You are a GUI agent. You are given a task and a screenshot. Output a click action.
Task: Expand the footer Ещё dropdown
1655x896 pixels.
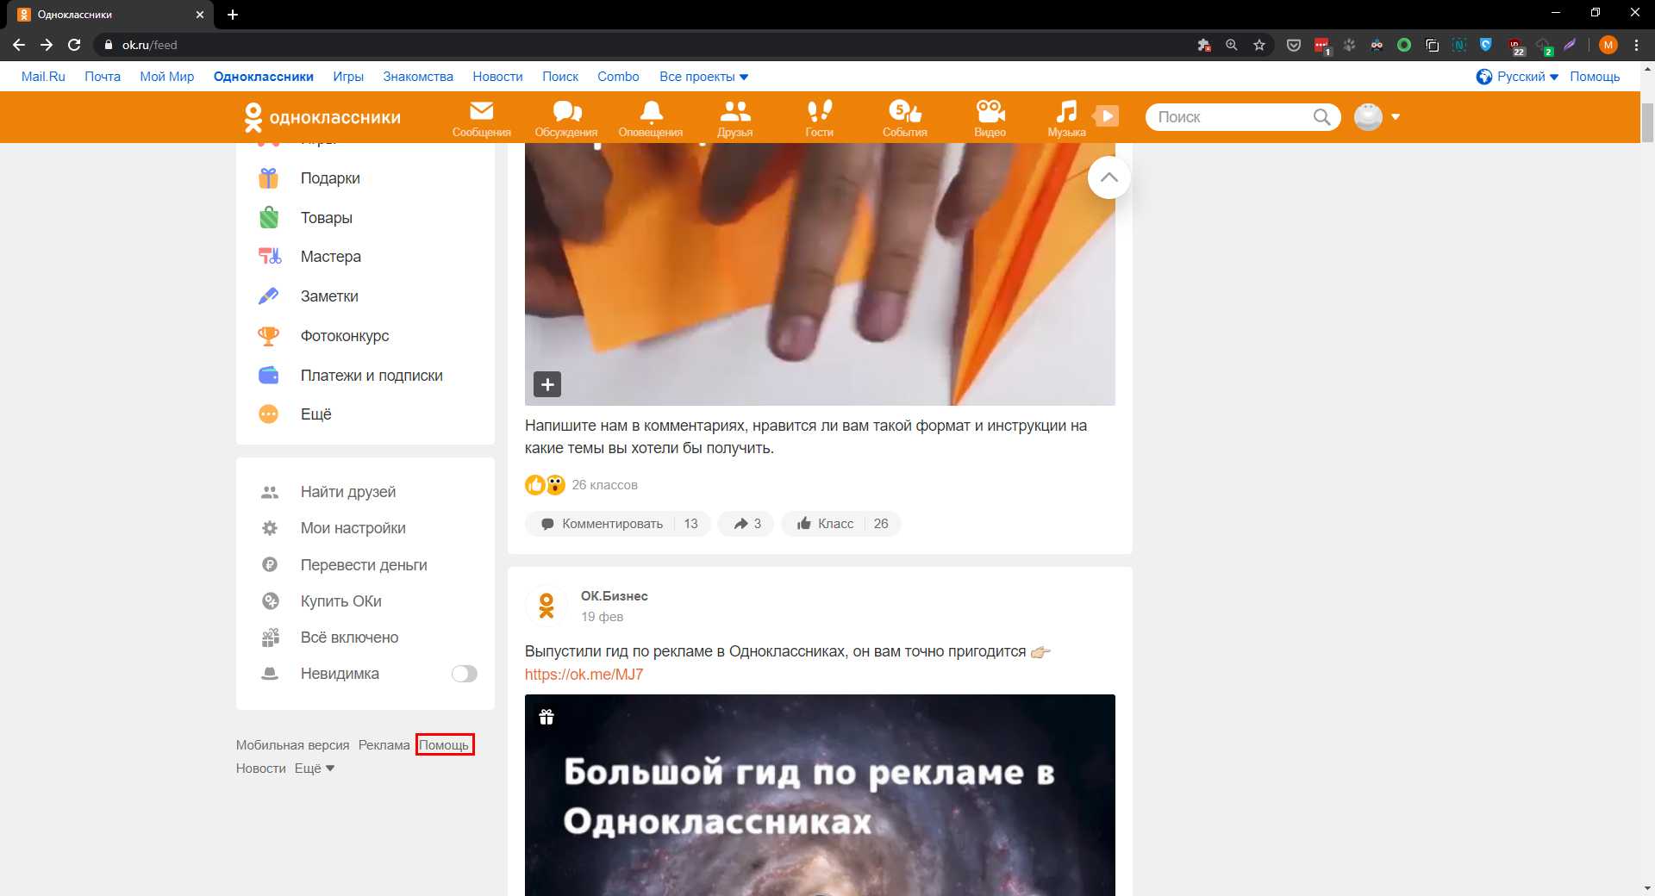pos(314,768)
